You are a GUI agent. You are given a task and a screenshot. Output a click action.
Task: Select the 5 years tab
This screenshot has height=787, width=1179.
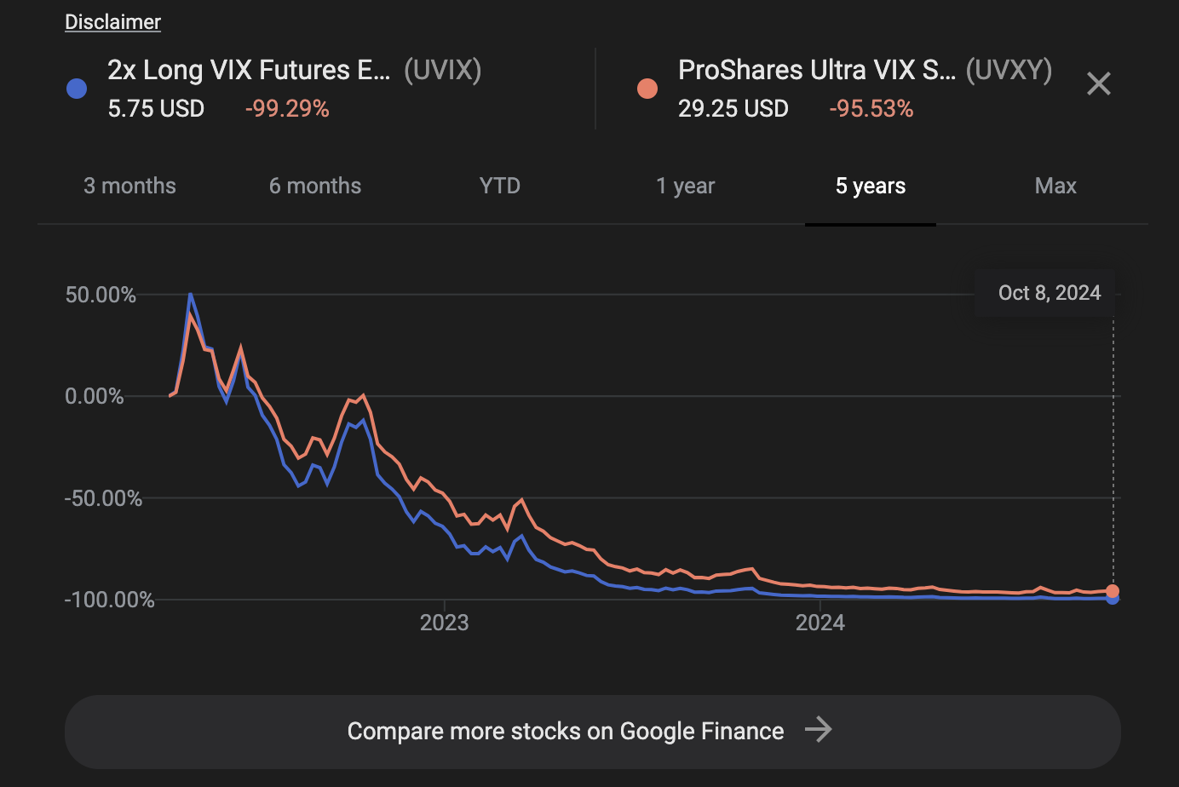click(871, 186)
